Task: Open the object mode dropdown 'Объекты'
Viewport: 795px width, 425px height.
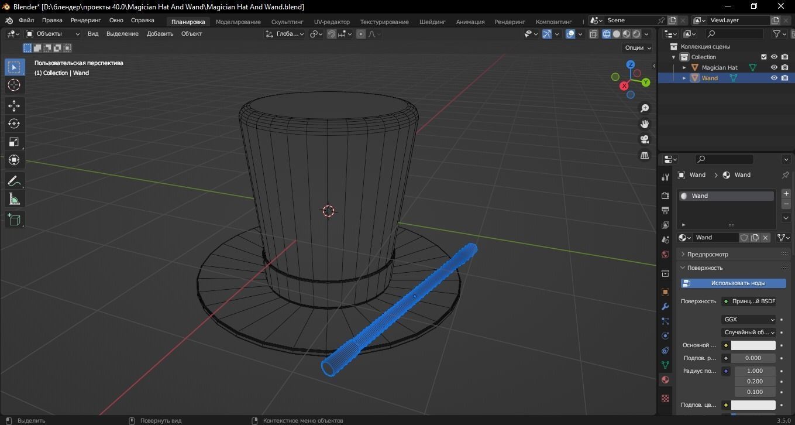Action: tap(53, 34)
